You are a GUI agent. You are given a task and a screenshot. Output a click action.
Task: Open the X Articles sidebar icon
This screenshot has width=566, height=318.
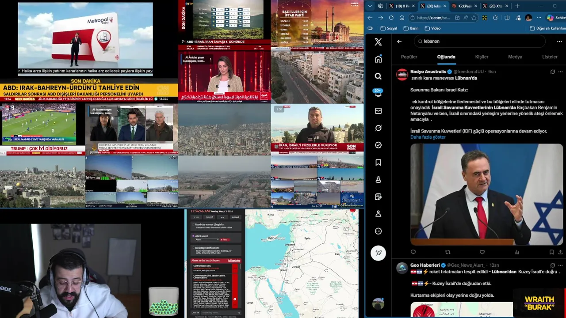(378, 197)
